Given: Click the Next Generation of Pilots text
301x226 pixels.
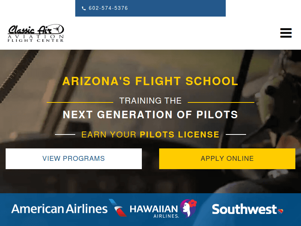Looking at the screenshot, I should [150, 115].
